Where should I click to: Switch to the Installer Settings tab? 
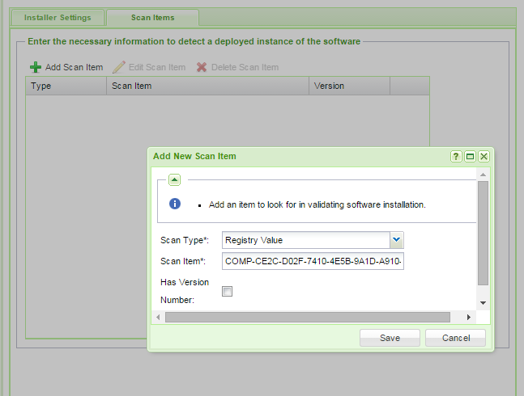(x=58, y=17)
